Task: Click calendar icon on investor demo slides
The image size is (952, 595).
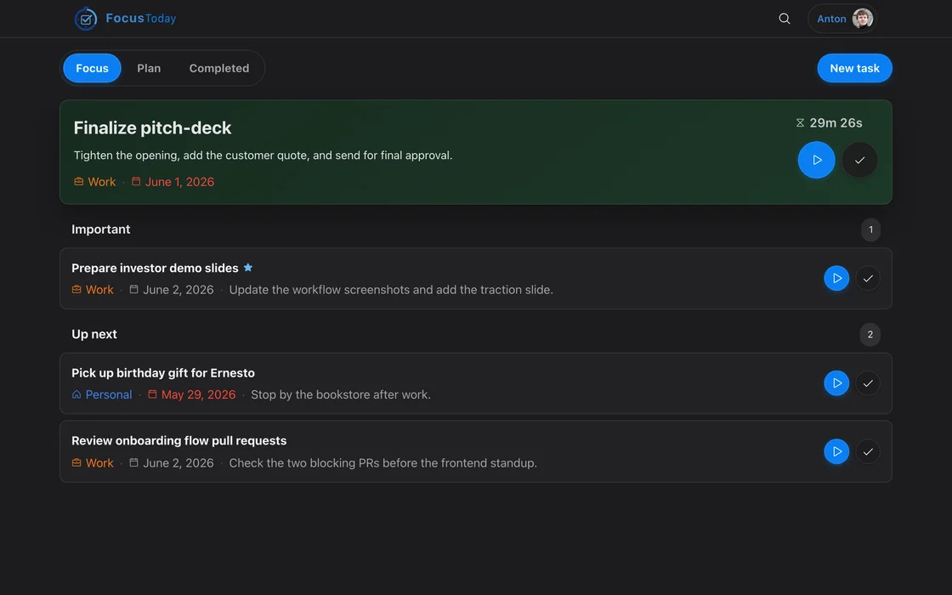Action: click(133, 289)
